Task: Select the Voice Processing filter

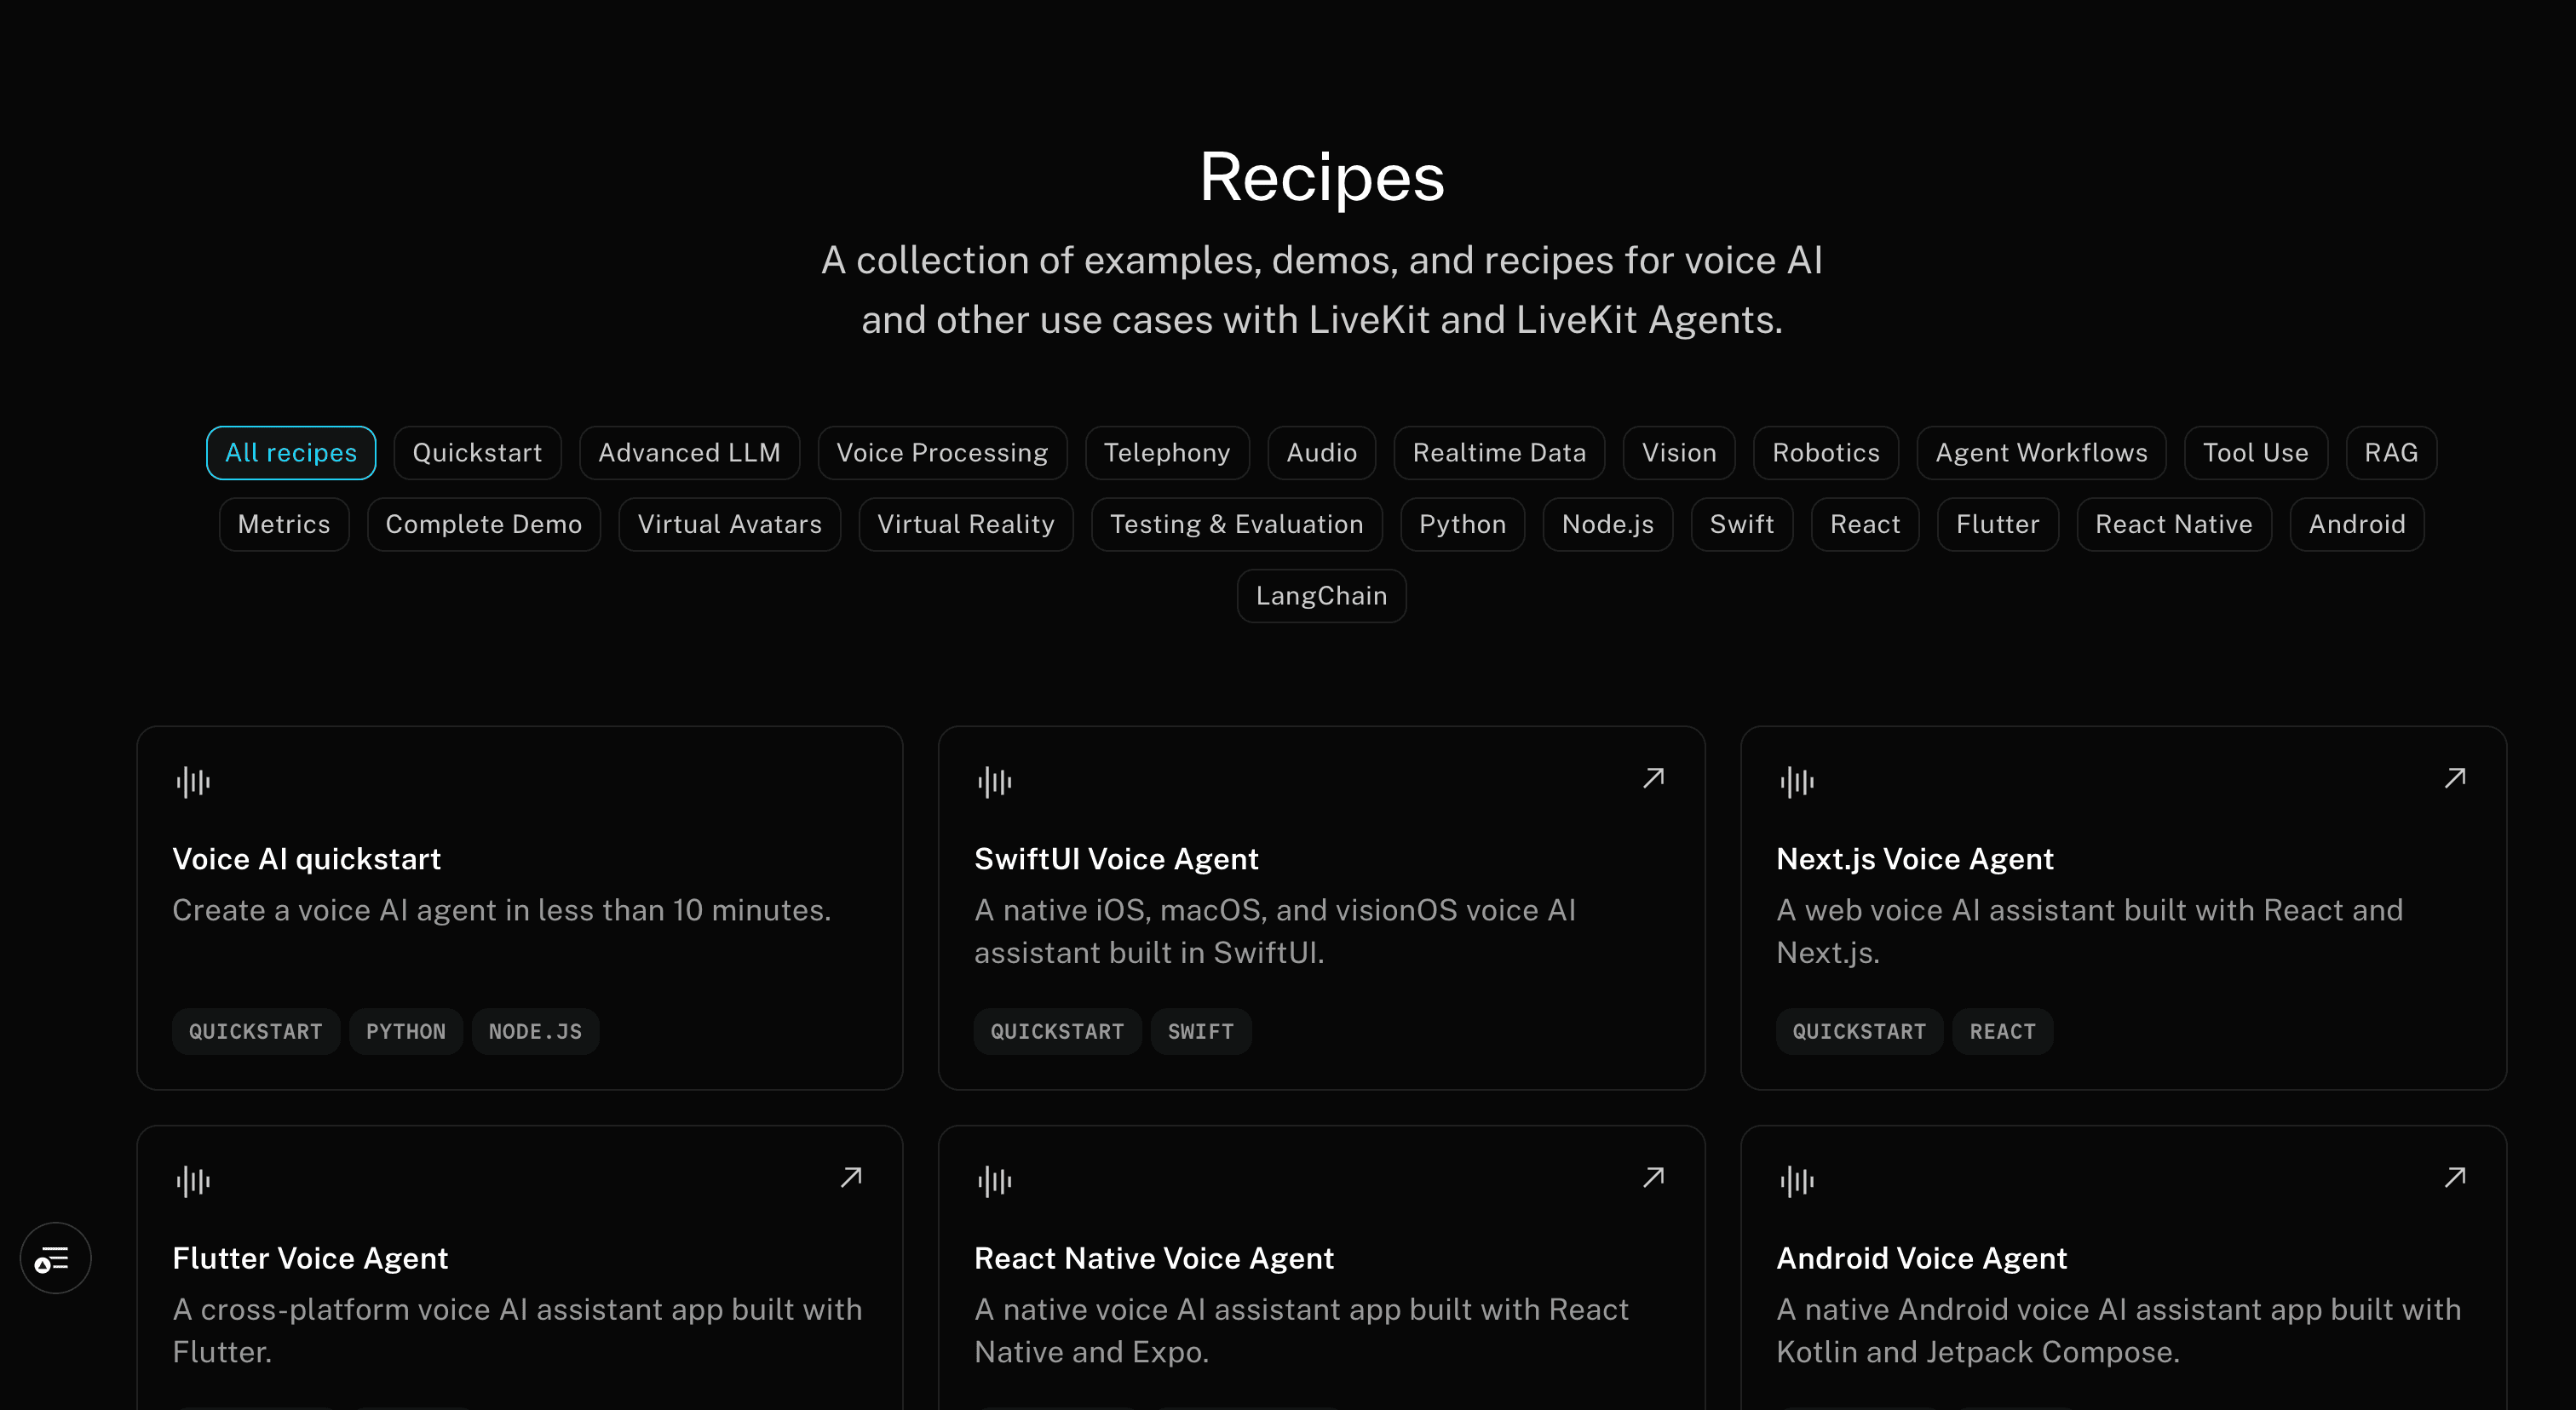Action: [x=942, y=453]
